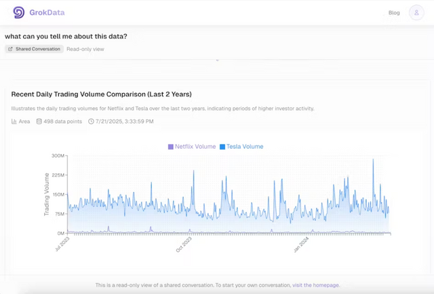The width and height of the screenshot is (434, 294).
Task: Click the Tesla Volume legend label
Action: [x=245, y=147]
